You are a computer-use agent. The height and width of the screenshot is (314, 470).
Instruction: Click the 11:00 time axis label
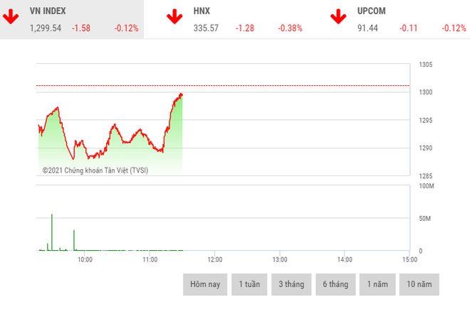(150, 259)
